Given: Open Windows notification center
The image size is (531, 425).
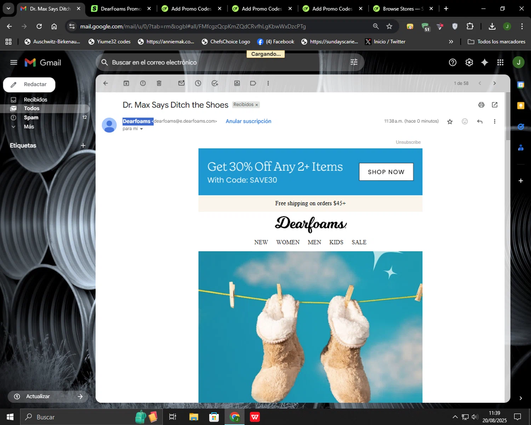Looking at the screenshot, I should click(518, 417).
